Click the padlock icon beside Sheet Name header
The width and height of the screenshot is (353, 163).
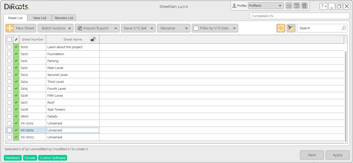(93, 39)
